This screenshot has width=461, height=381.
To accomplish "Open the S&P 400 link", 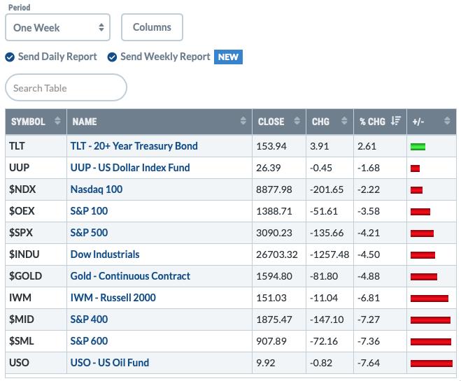I will click(x=89, y=319).
